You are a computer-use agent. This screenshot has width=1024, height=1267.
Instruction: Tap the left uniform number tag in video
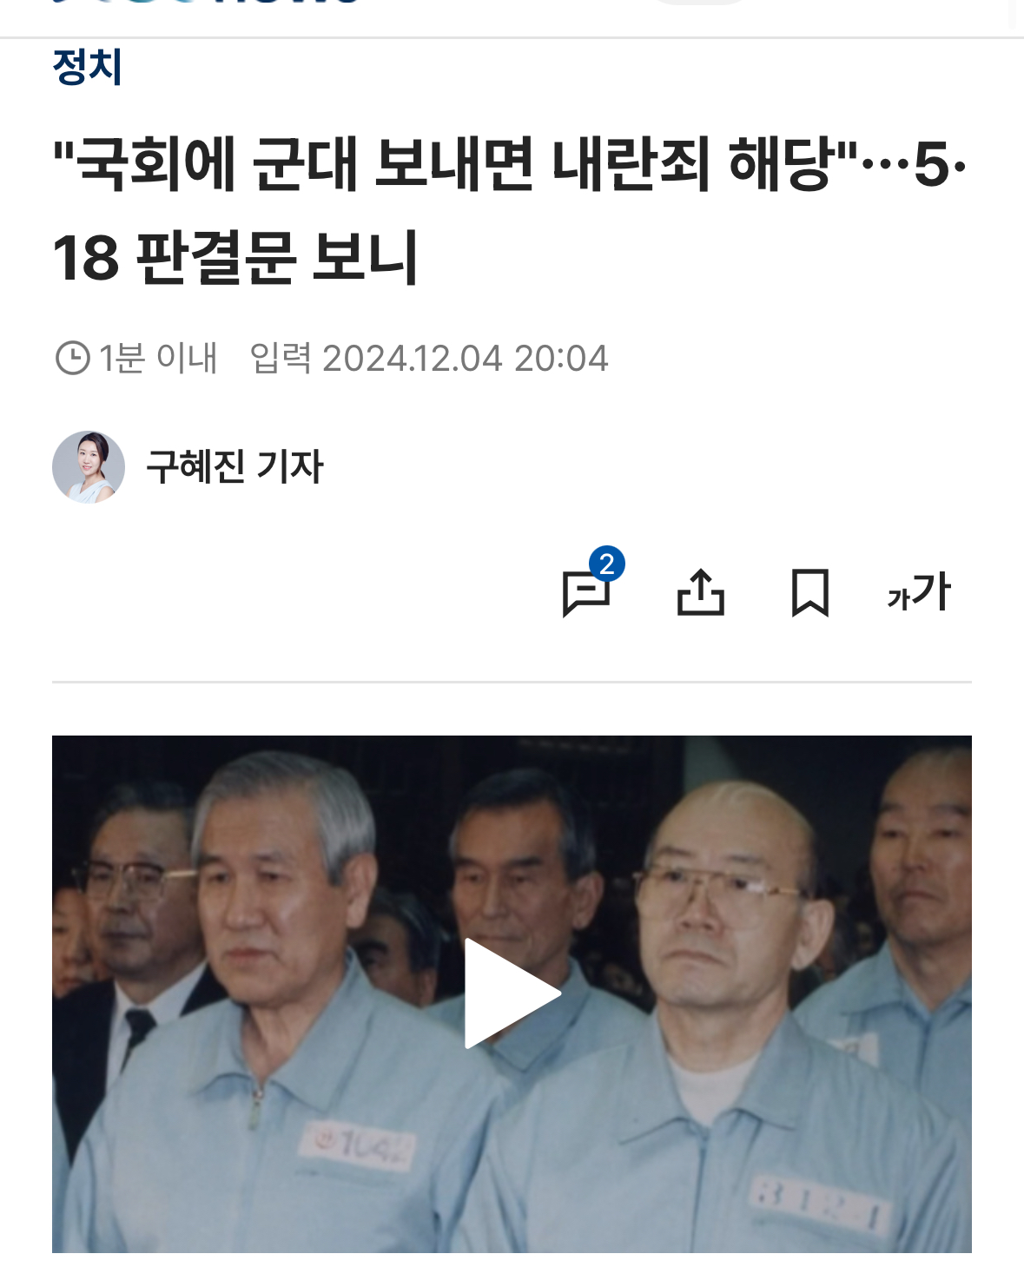click(358, 1145)
